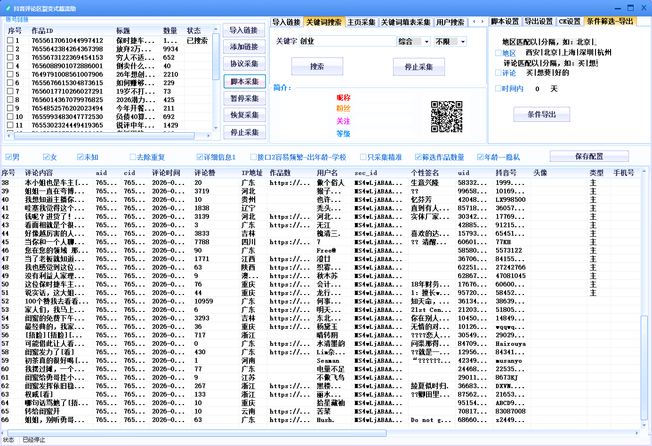Click the app logo icon in title bar

tap(8, 8)
